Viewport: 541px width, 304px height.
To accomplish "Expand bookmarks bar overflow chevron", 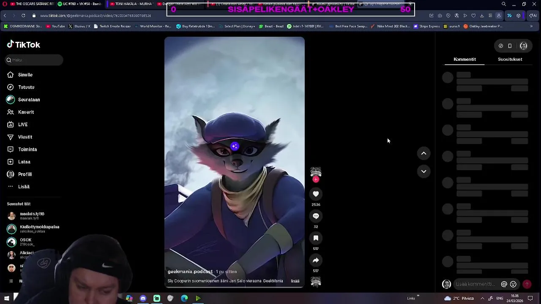I will point(531,26).
